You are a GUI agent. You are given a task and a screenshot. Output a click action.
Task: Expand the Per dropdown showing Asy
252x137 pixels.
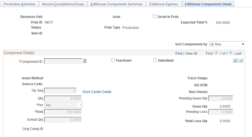pyautogui.click(x=63, y=105)
